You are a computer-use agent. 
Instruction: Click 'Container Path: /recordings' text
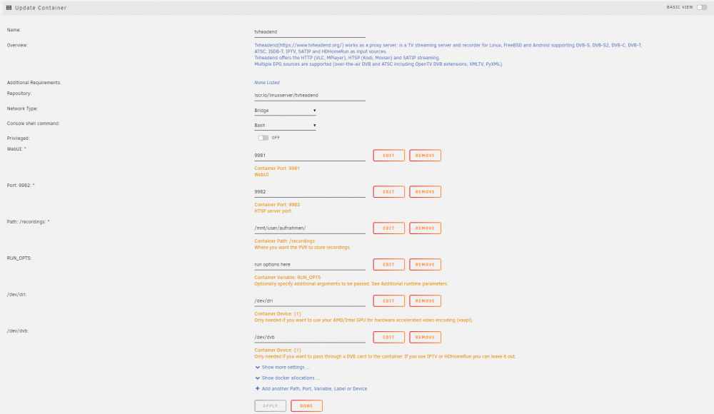[284, 241]
